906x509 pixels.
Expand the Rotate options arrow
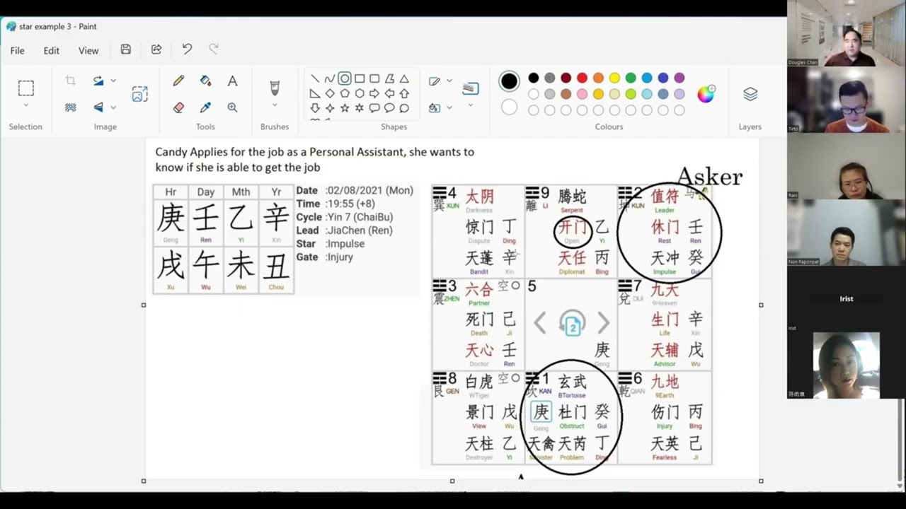(113, 81)
